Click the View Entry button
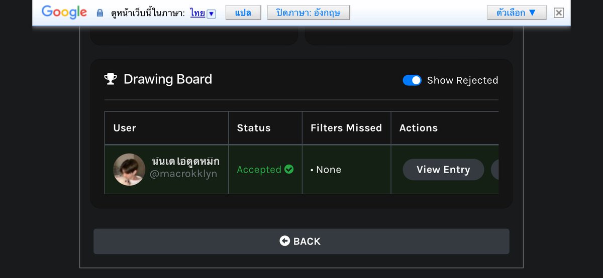The image size is (603, 278). click(x=443, y=170)
